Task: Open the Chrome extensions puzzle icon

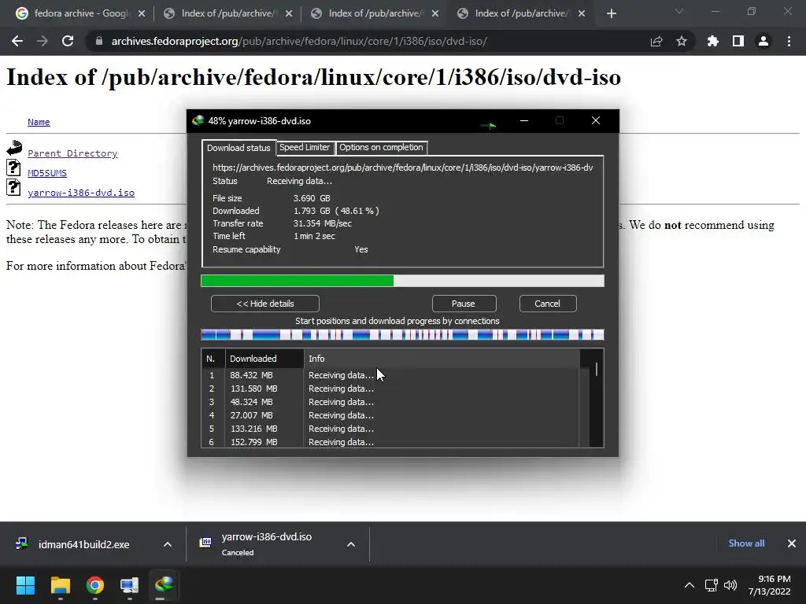Action: click(x=712, y=41)
